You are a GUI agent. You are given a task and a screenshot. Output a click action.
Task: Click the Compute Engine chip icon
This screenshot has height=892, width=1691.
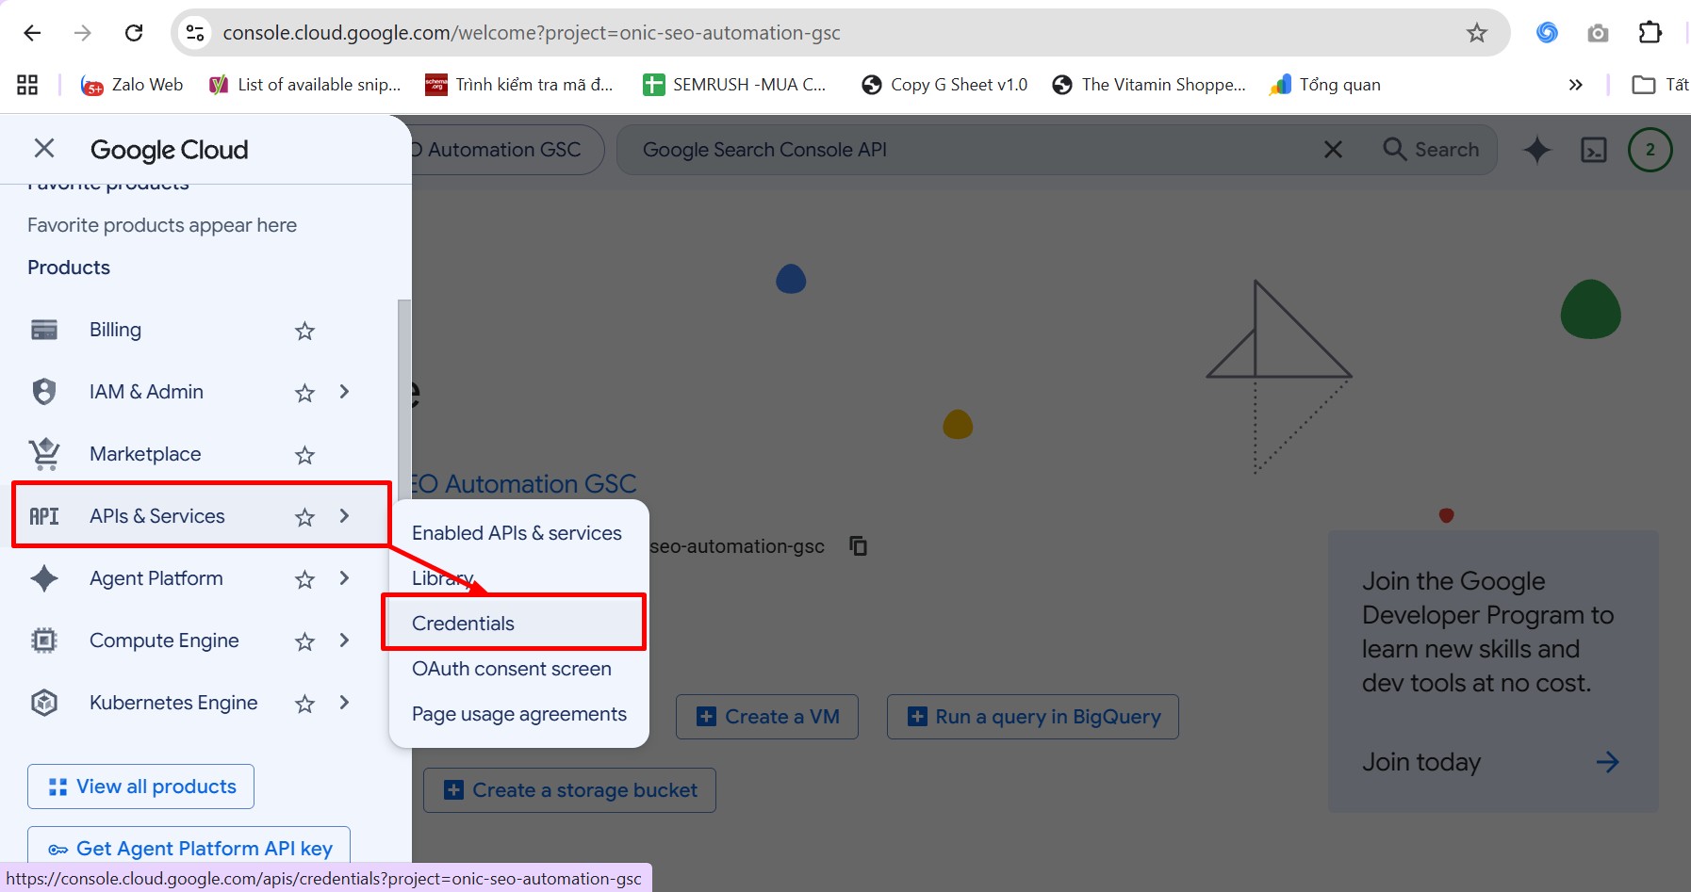pyautogui.click(x=44, y=641)
